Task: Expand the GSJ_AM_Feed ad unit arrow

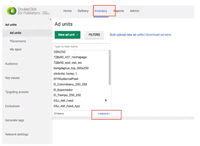Action: click(x=106, y=101)
